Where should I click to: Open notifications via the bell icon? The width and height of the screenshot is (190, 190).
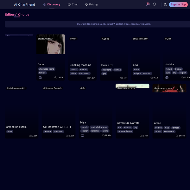click(154, 4)
